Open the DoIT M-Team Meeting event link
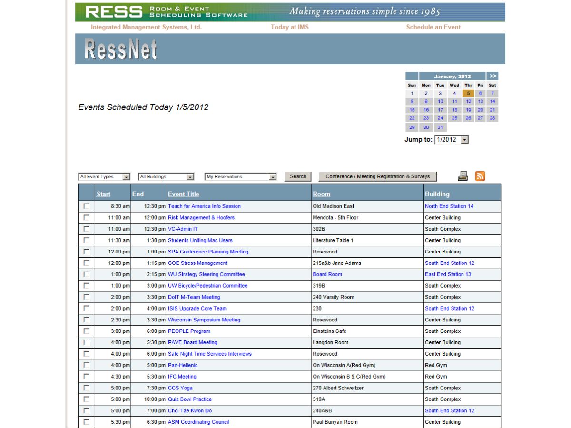The image size is (571, 428). tap(194, 297)
